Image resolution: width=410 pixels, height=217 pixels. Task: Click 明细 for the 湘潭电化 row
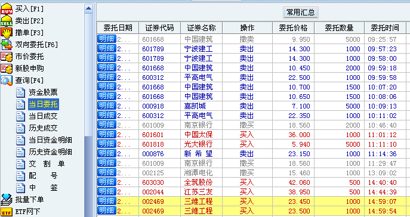pyautogui.click(x=107, y=172)
